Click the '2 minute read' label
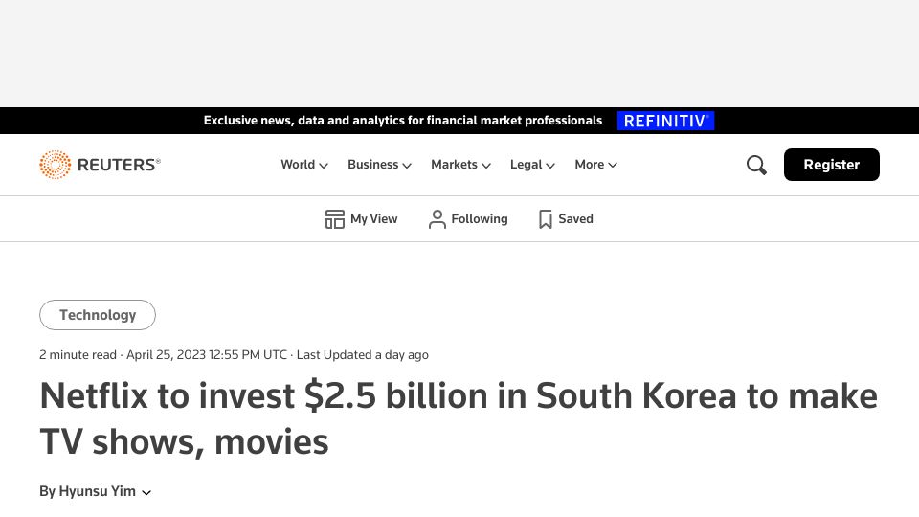 coord(78,355)
